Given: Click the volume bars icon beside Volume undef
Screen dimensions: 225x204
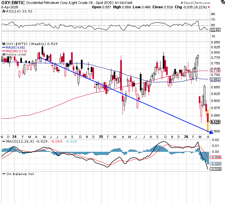Looking at the screenshot, I should click(x=4, y=55).
